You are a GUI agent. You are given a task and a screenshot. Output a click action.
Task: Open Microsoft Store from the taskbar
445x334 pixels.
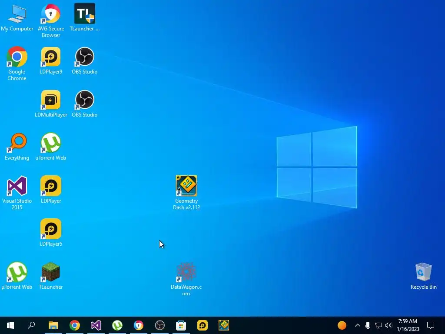tap(181, 325)
